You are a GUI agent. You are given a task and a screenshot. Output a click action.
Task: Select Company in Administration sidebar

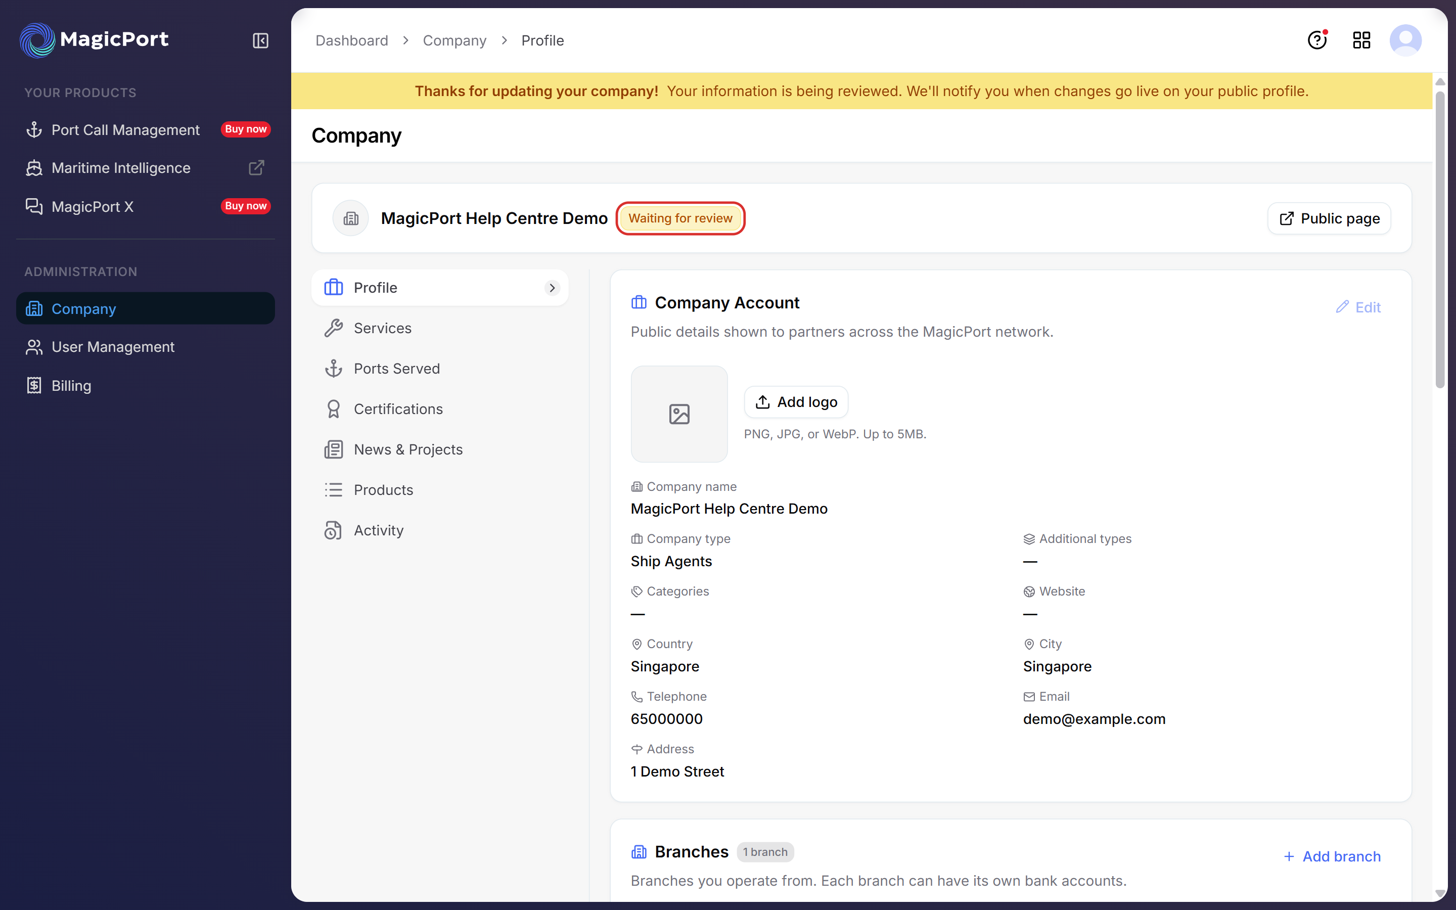tap(145, 308)
